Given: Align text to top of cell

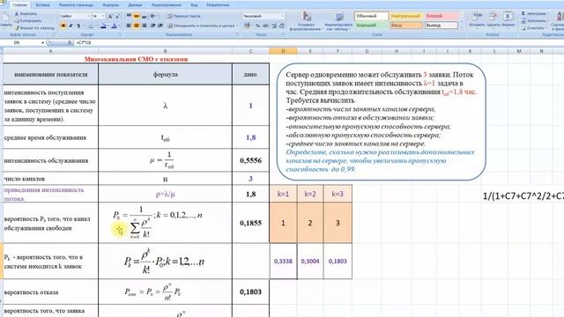Looking at the screenshot, I should (129, 16).
